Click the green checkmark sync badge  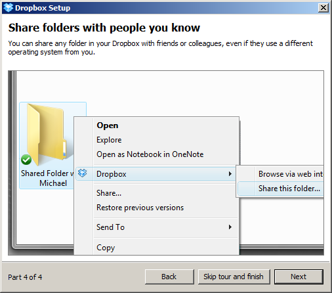pos(26,160)
